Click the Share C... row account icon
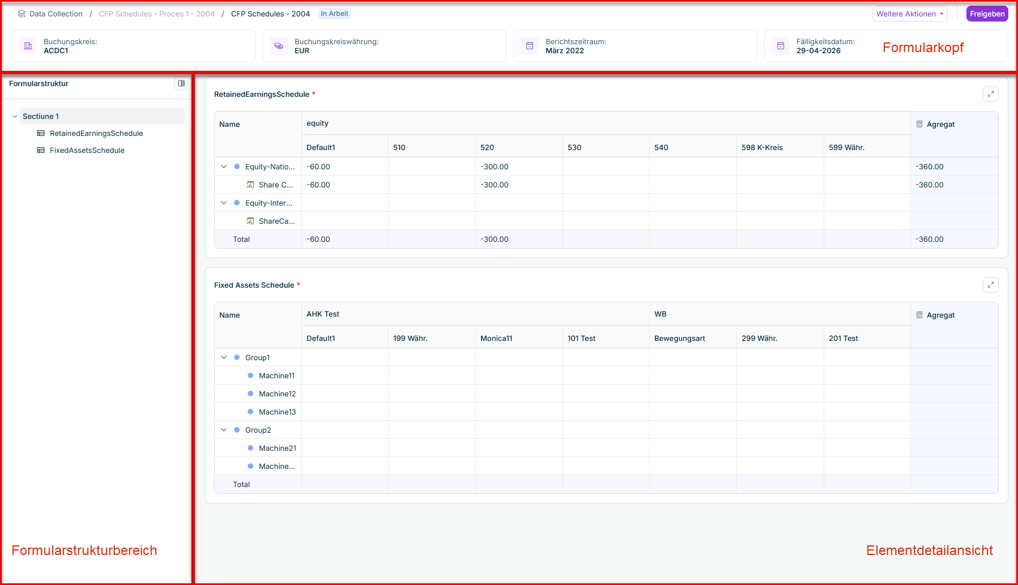Image resolution: width=1018 pixels, height=585 pixels. [x=250, y=185]
